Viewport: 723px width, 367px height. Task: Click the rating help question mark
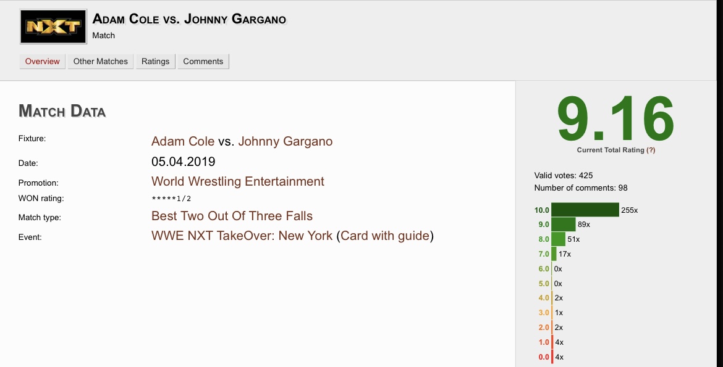click(651, 150)
